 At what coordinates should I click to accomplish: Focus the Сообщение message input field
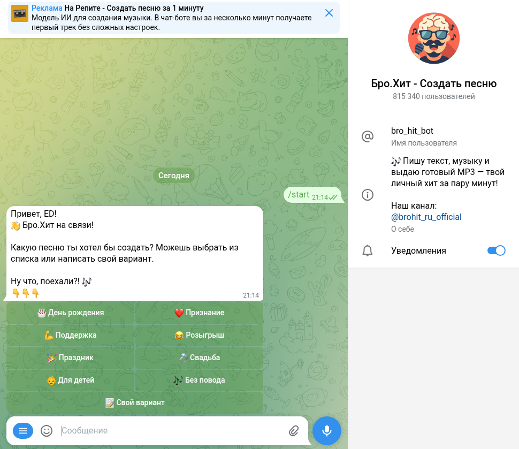(172, 430)
